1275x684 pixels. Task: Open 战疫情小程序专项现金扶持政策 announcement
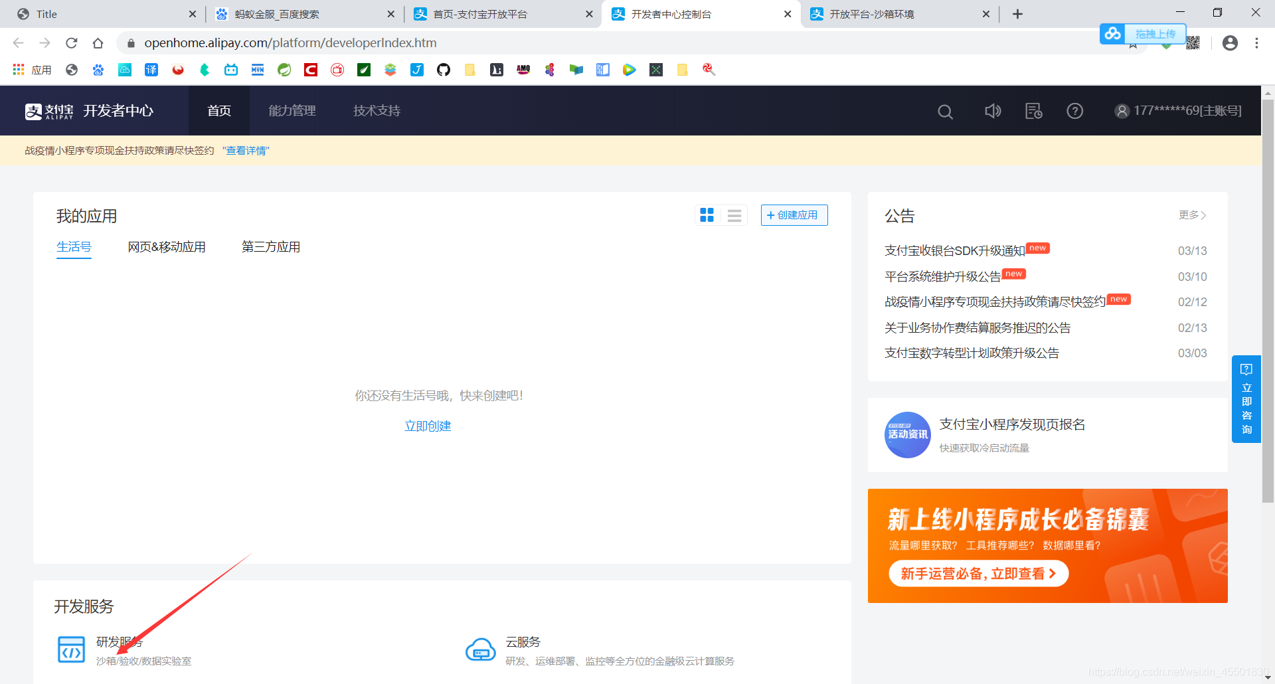(995, 302)
